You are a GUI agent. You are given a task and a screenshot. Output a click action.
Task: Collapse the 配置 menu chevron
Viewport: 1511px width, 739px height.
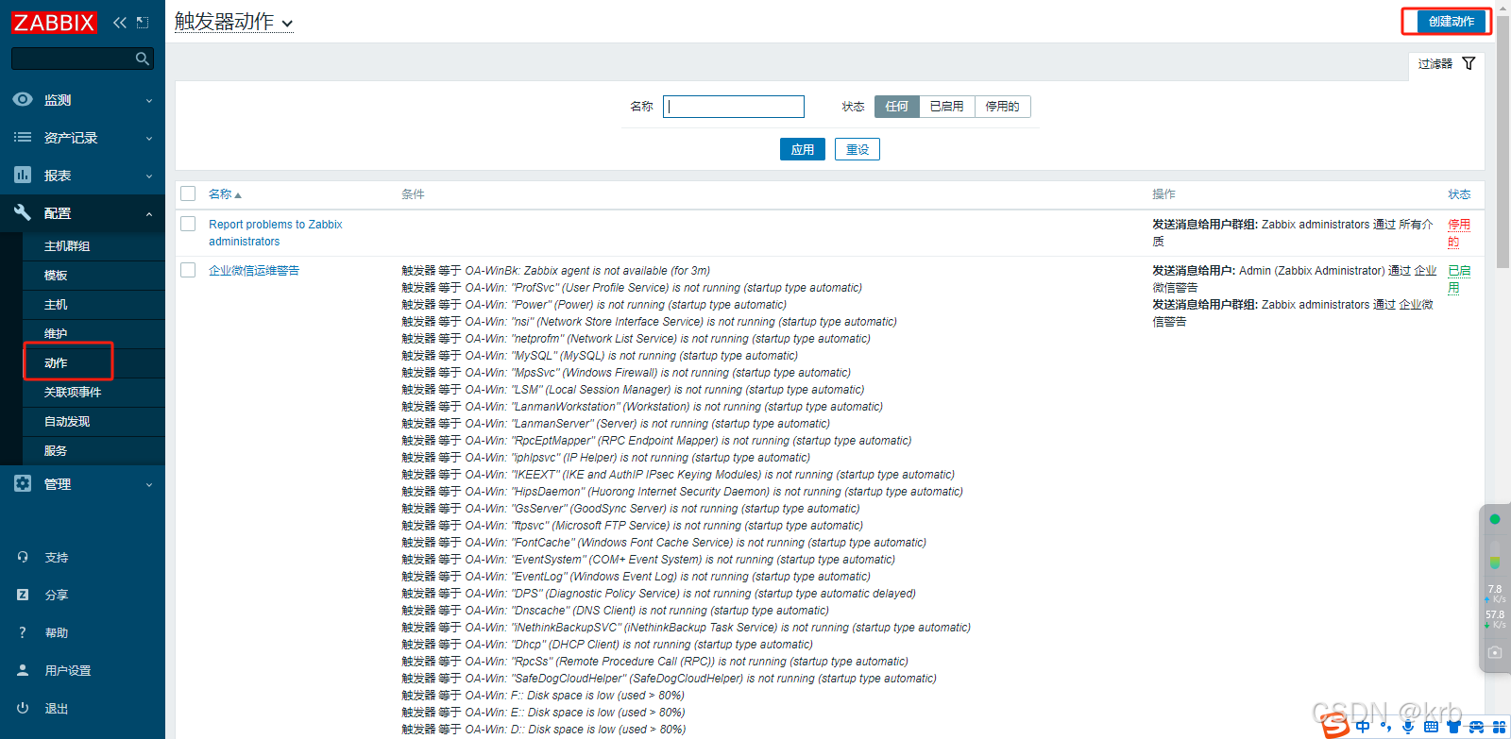(149, 214)
